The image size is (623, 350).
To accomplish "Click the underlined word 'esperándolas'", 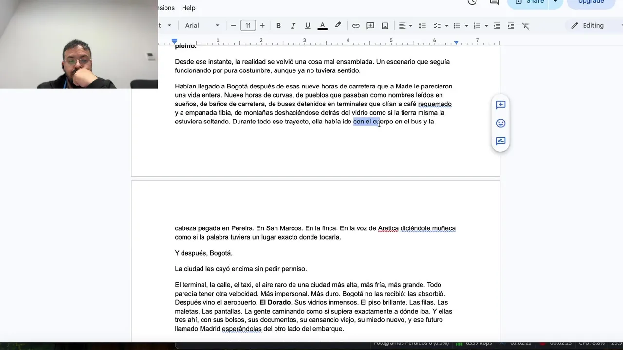I will [x=242, y=329].
